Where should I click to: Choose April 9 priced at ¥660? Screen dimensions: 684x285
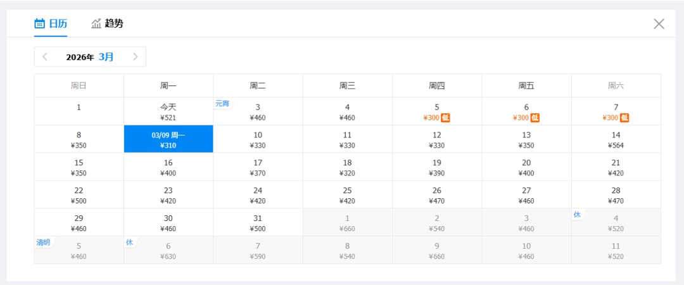pos(436,250)
